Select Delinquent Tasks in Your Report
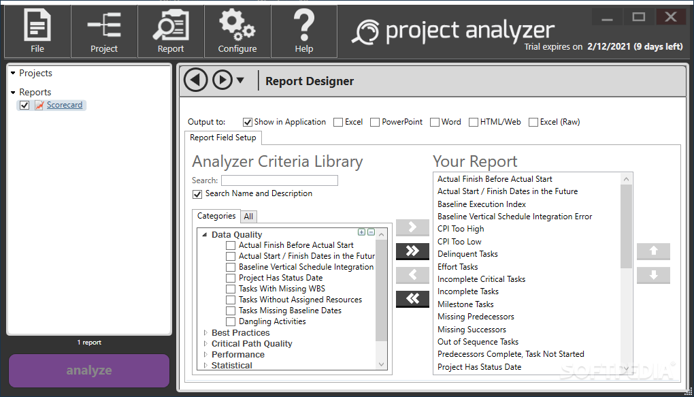 (467, 254)
